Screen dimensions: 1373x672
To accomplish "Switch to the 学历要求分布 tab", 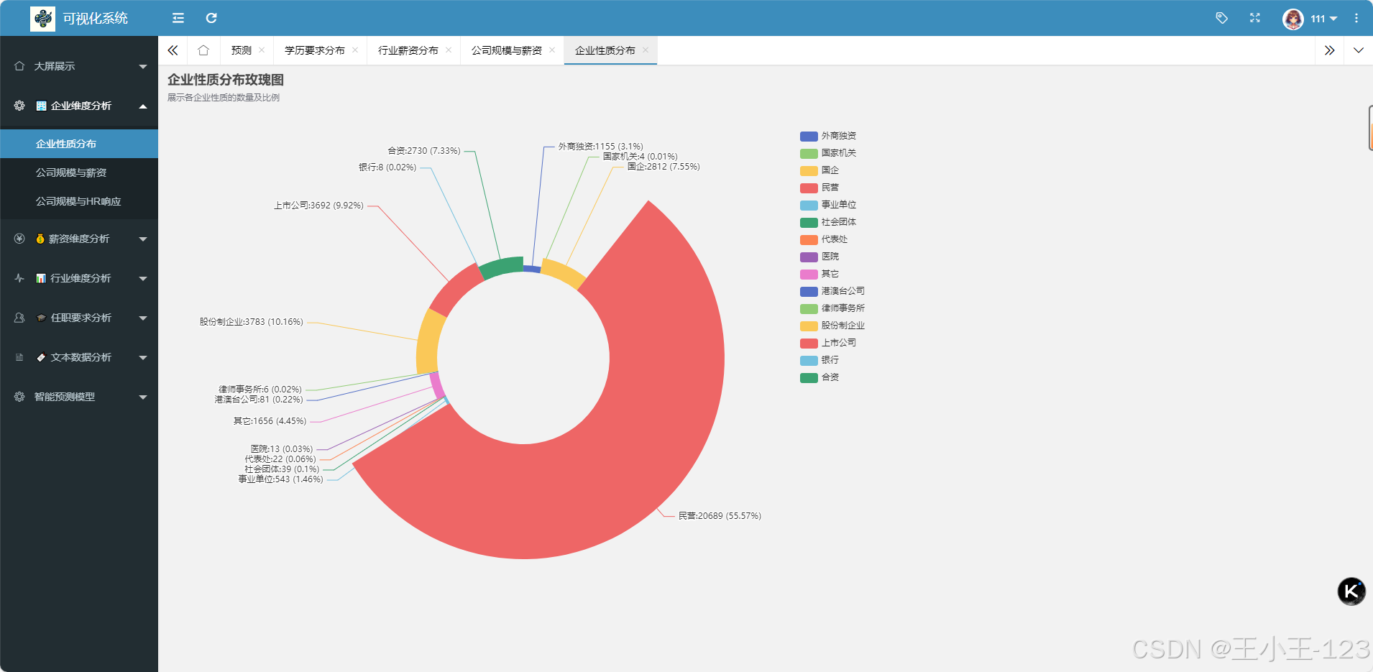I will click(x=315, y=50).
